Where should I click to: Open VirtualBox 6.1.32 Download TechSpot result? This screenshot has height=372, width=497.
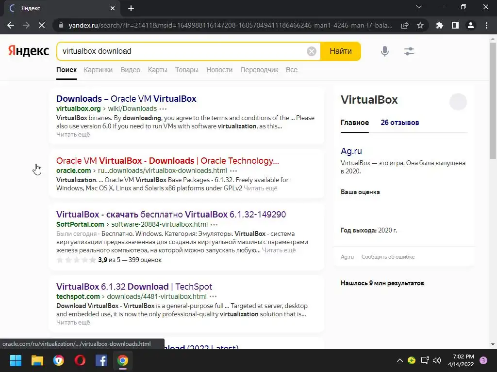[134, 287]
